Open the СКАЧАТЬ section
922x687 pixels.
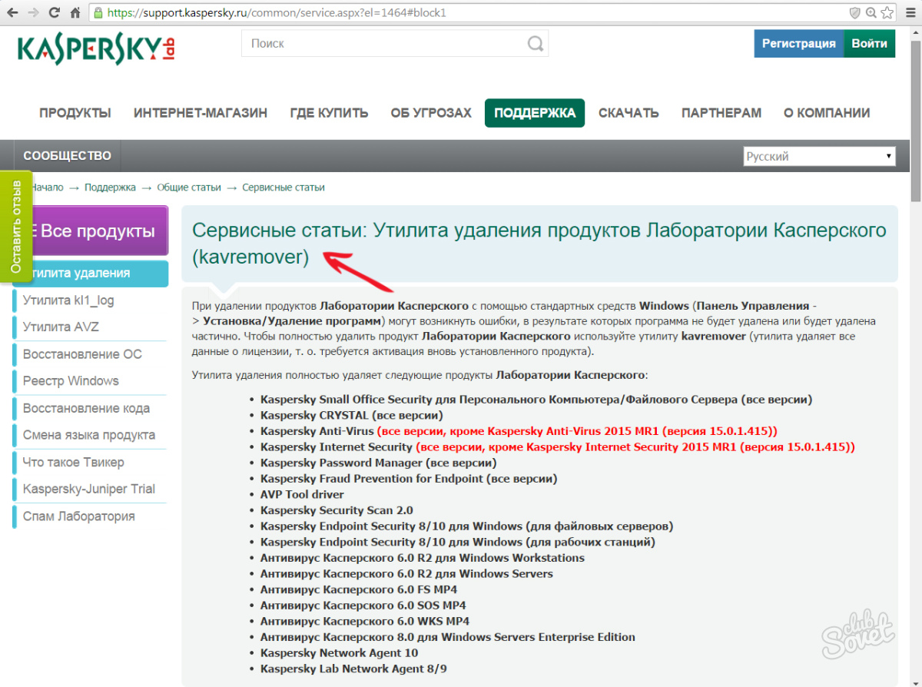628,113
